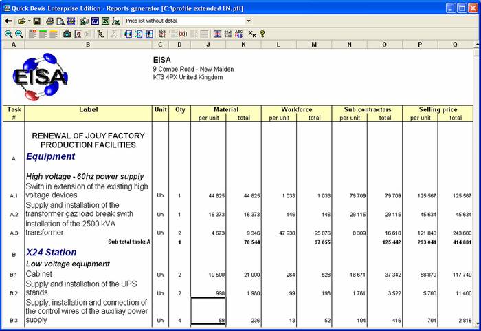Click the '9 Combe Road - New Malden' address line
This screenshot has width=481, height=331.
click(x=193, y=69)
